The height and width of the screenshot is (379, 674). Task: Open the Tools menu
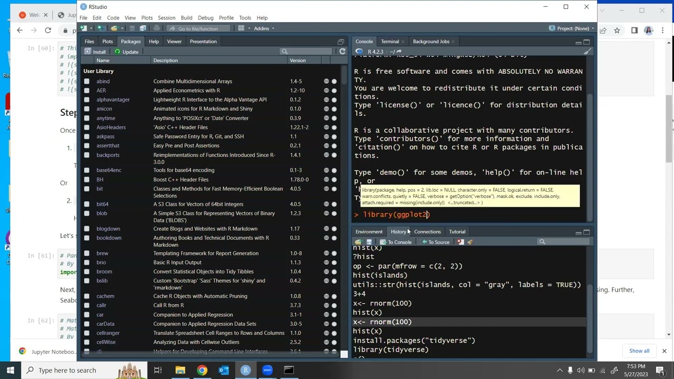[x=245, y=18]
